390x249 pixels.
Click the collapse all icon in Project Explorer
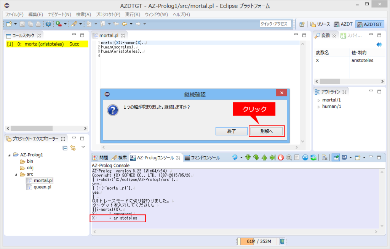click(x=65, y=148)
